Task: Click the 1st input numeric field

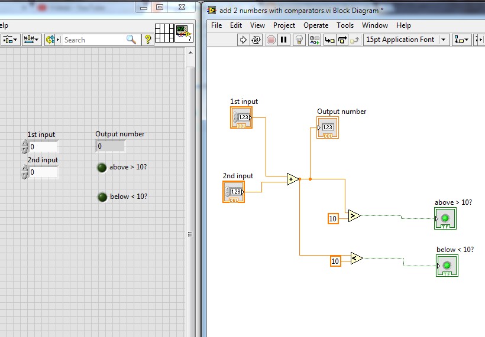Action: 43,146
